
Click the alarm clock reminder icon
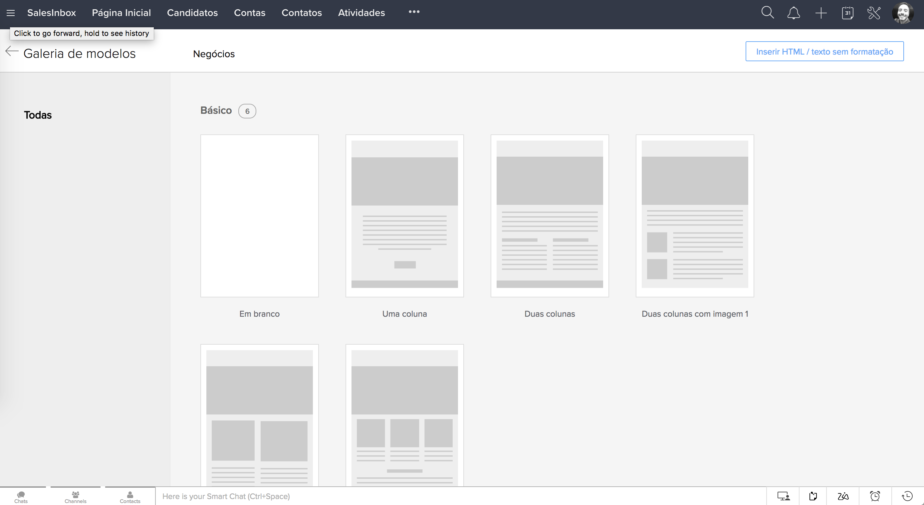tap(875, 496)
